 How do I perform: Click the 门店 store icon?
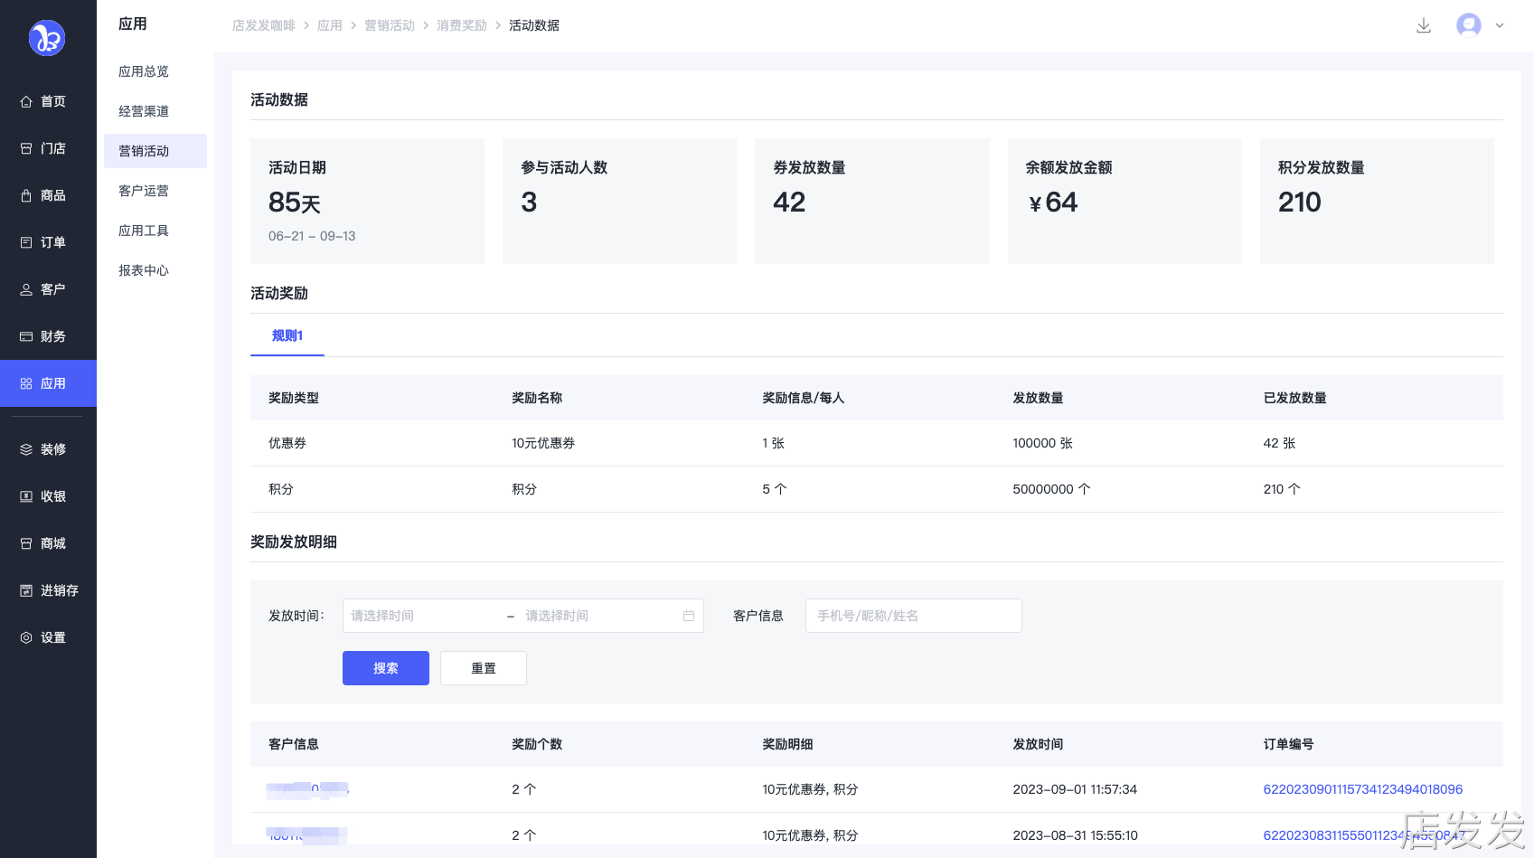[26, 148]
